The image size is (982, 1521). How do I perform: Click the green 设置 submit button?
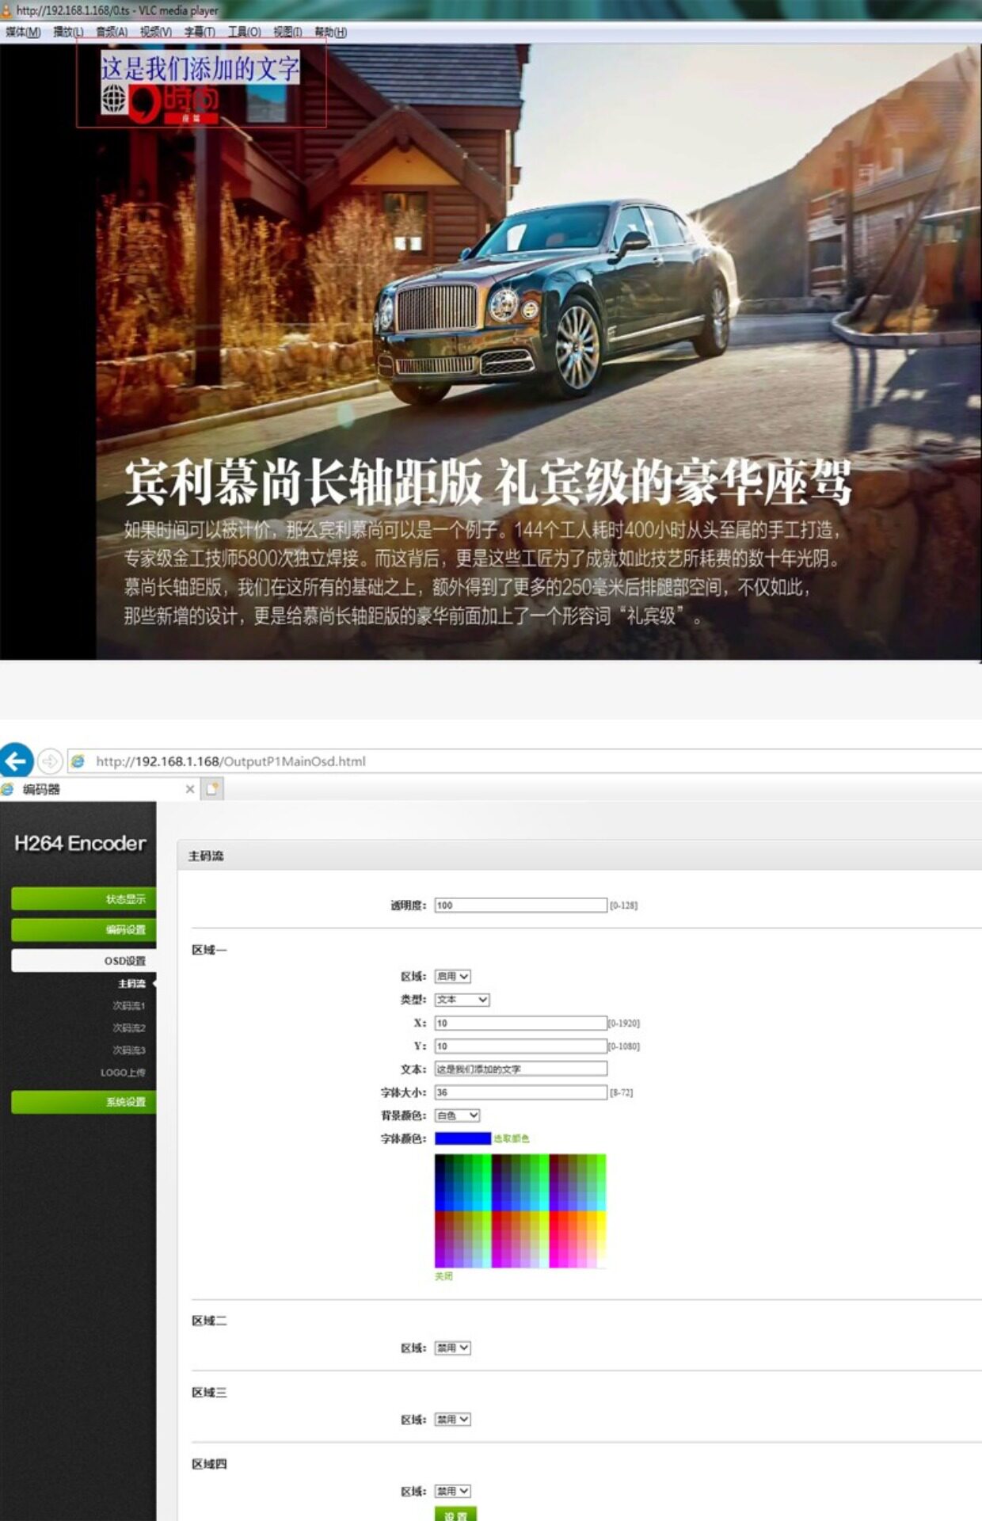click(455, 1514)
